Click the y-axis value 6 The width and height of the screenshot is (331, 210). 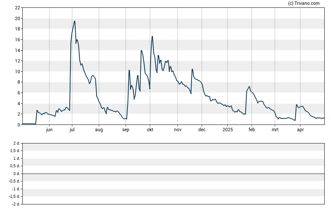pos(19,93)
